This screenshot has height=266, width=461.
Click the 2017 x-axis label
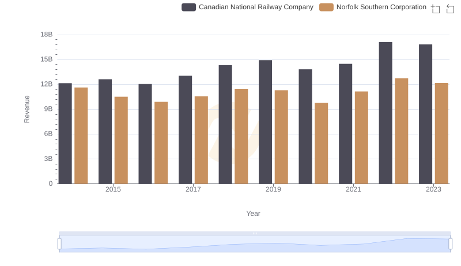193,189
